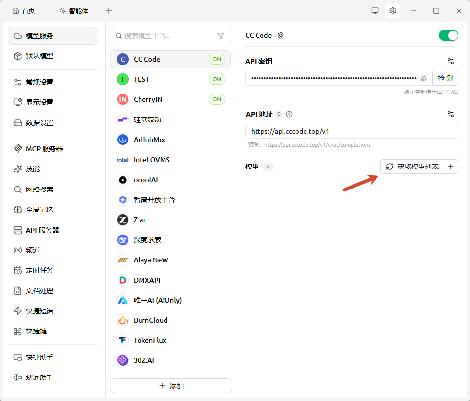
Task: Select the CherryIN provider
Action: pyautogui.click(x=170, y=99)
